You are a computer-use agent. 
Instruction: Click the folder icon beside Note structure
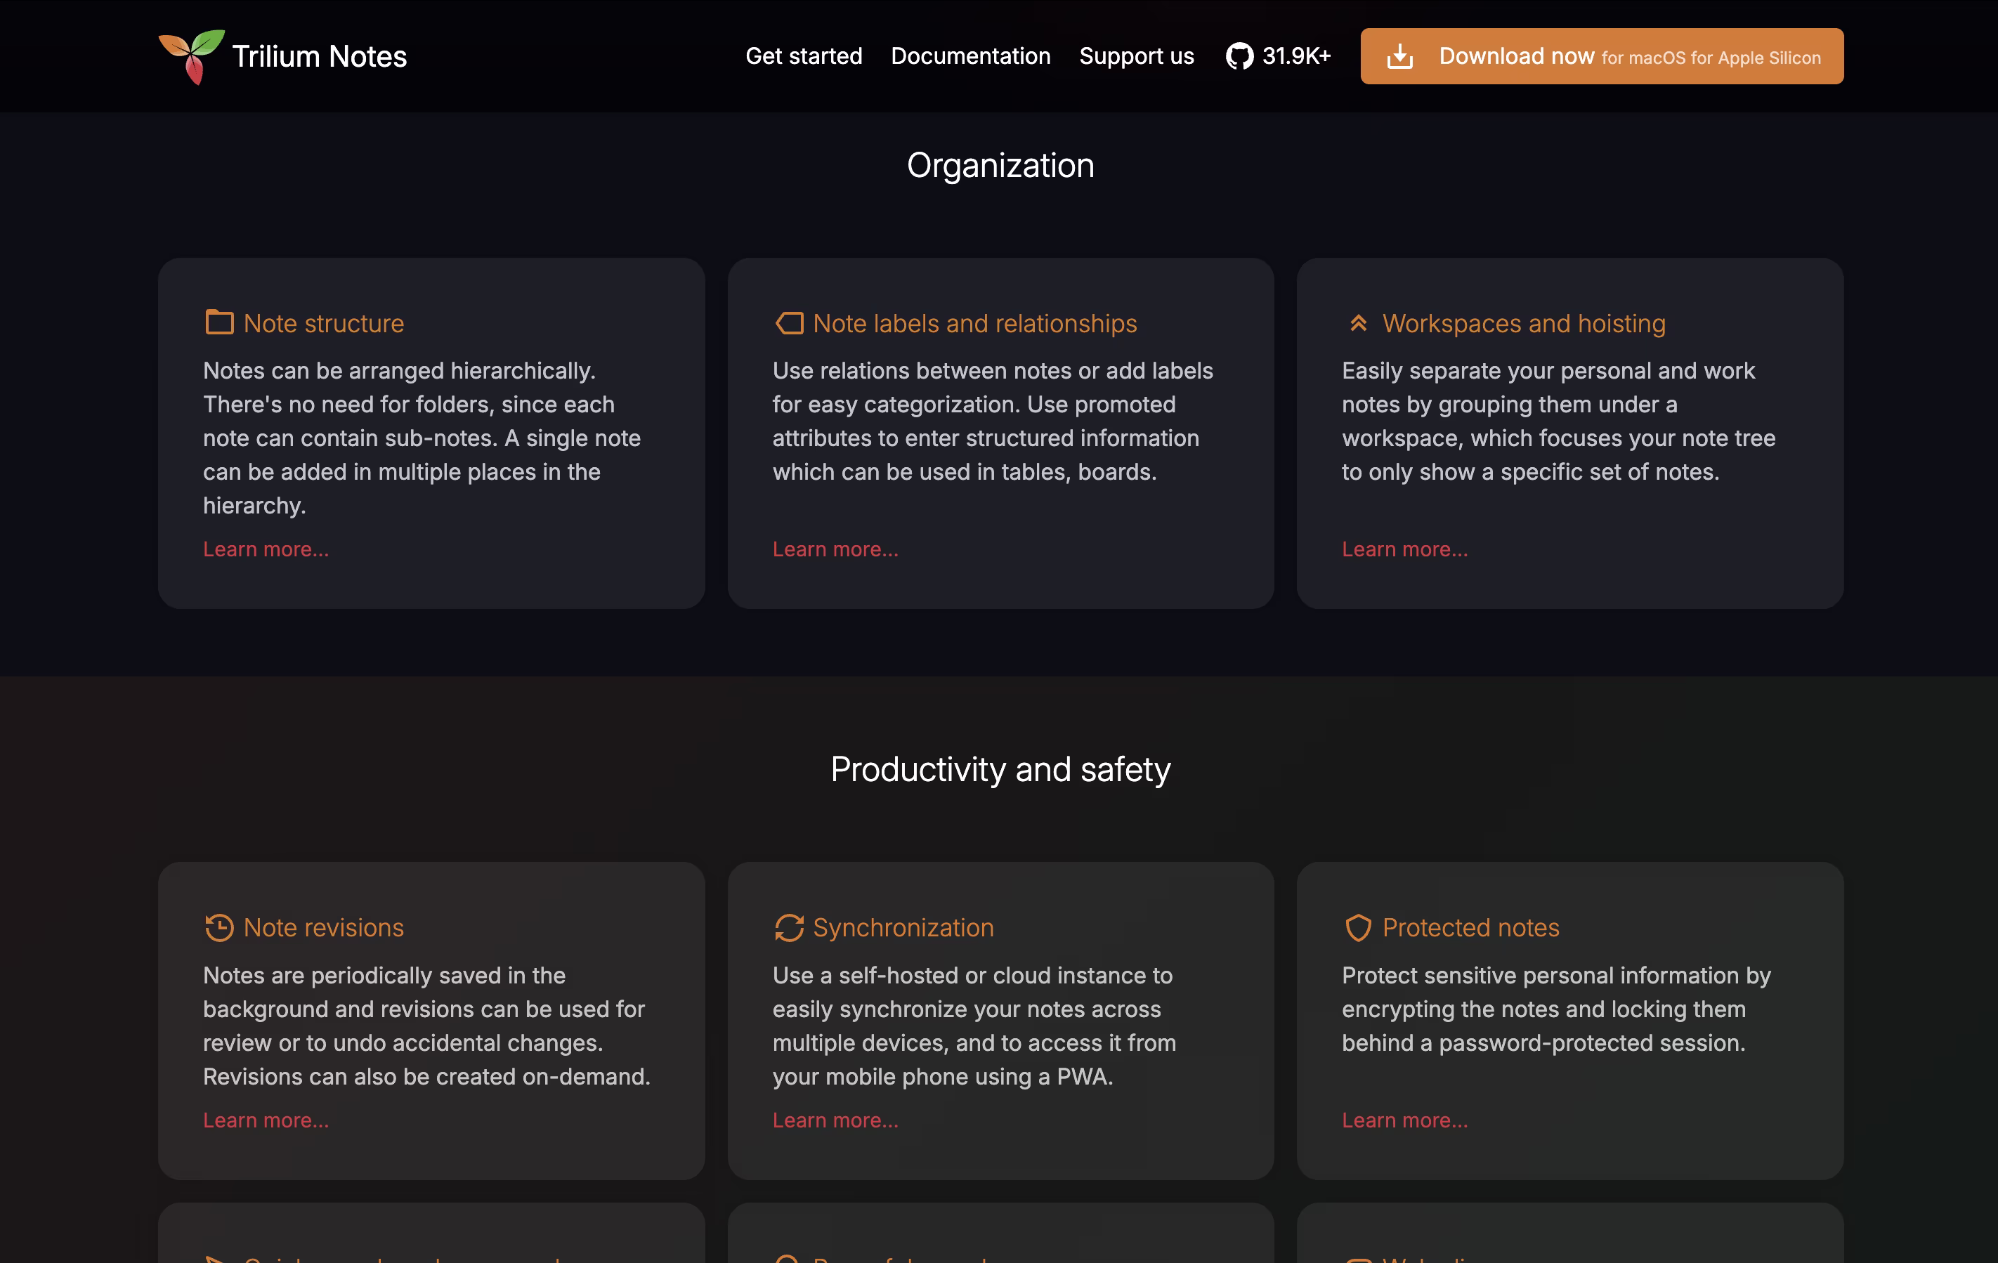tap(219, 323)
